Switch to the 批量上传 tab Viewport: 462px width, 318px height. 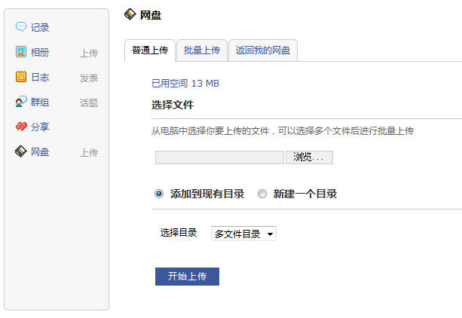pos(202,50)
